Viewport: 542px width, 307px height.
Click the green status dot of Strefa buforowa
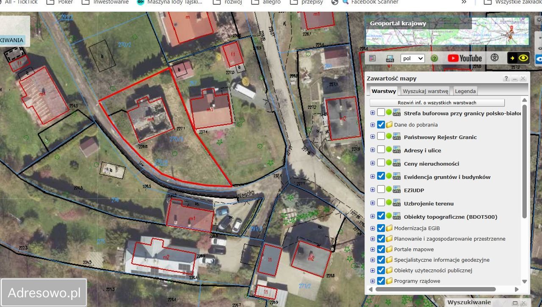click(389, 112)
